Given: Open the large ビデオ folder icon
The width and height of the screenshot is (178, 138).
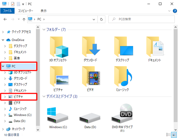Looking at the screenshot, I should (91, 76).
